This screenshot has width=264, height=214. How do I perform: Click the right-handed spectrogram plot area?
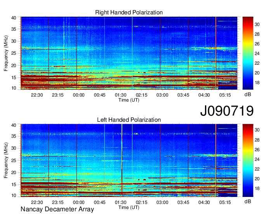[129, 53]
